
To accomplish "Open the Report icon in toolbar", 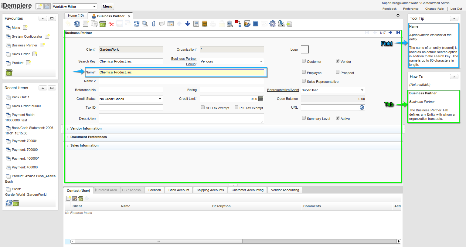I will point(196,24).
